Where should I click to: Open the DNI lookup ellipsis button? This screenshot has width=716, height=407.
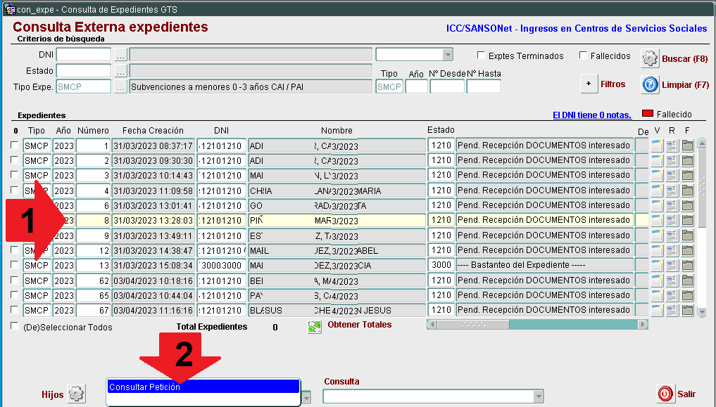pyautogui.click(x=120, y=55)
